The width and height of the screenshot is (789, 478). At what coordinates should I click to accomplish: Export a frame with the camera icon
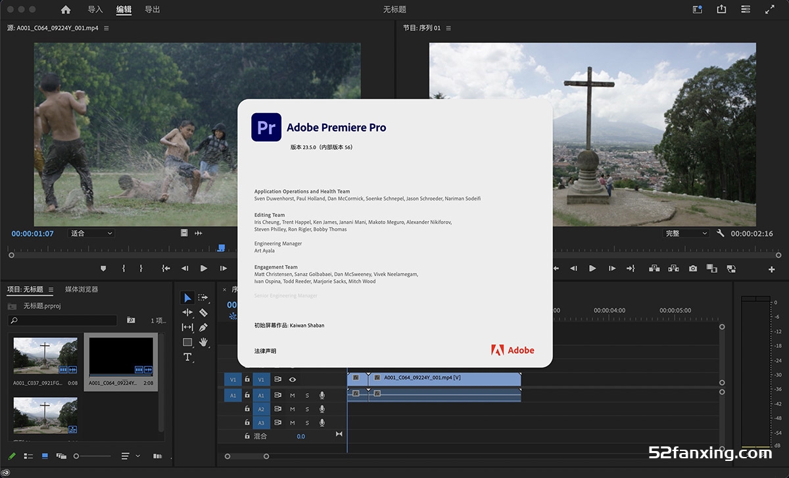(x=693, y=268)
